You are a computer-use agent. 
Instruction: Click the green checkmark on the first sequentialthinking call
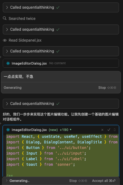[x=58, y=7]
